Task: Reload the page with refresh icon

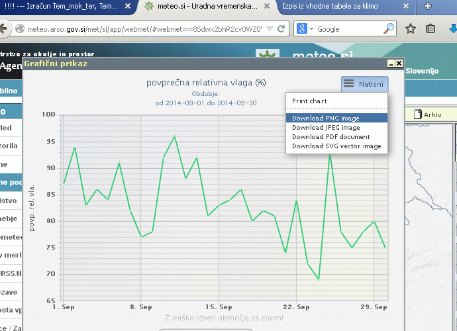Action: coord(281,29)
